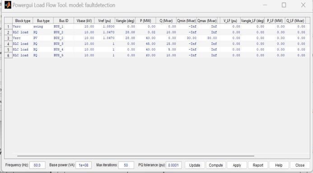313x173 pixels.
Task: Select row 6 RLC load entry
Action: click(23, 55)
